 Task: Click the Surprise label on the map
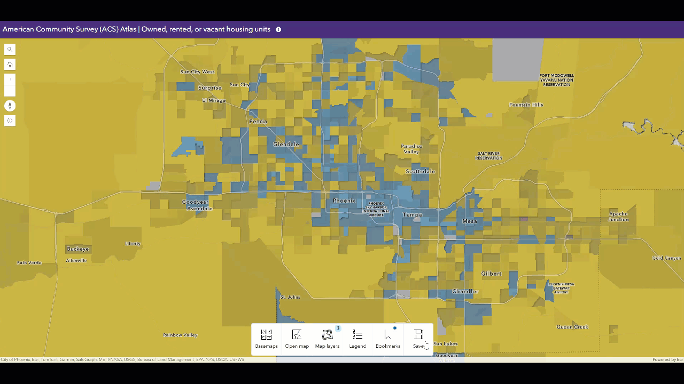click(x=209, y=88)
